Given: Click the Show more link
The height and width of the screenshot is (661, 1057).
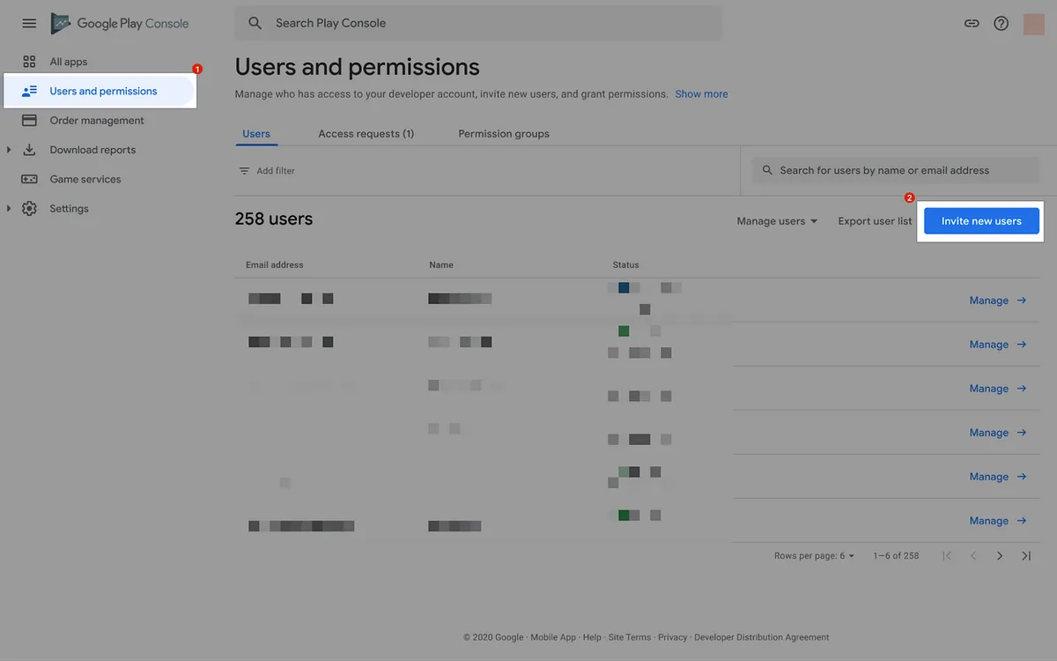Looking at the screenshot, I should click(x=701, y=94).
